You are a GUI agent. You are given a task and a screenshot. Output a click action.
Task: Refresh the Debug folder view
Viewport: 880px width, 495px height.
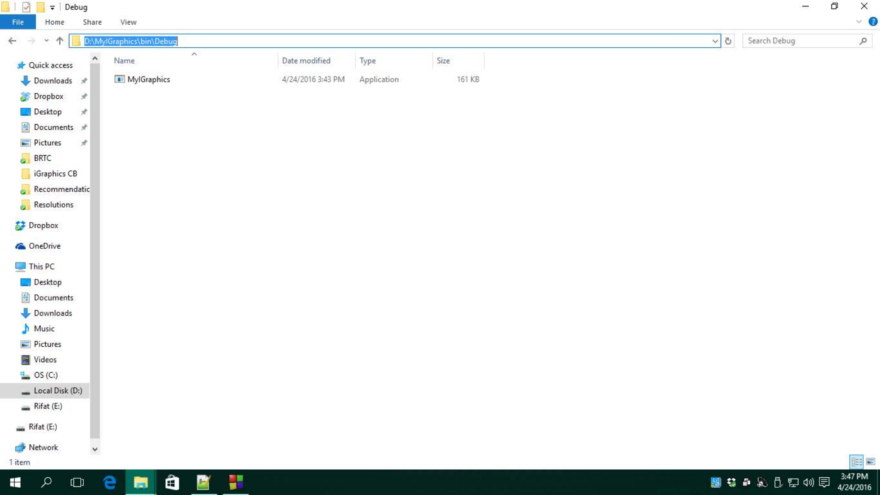click(728, 41)
